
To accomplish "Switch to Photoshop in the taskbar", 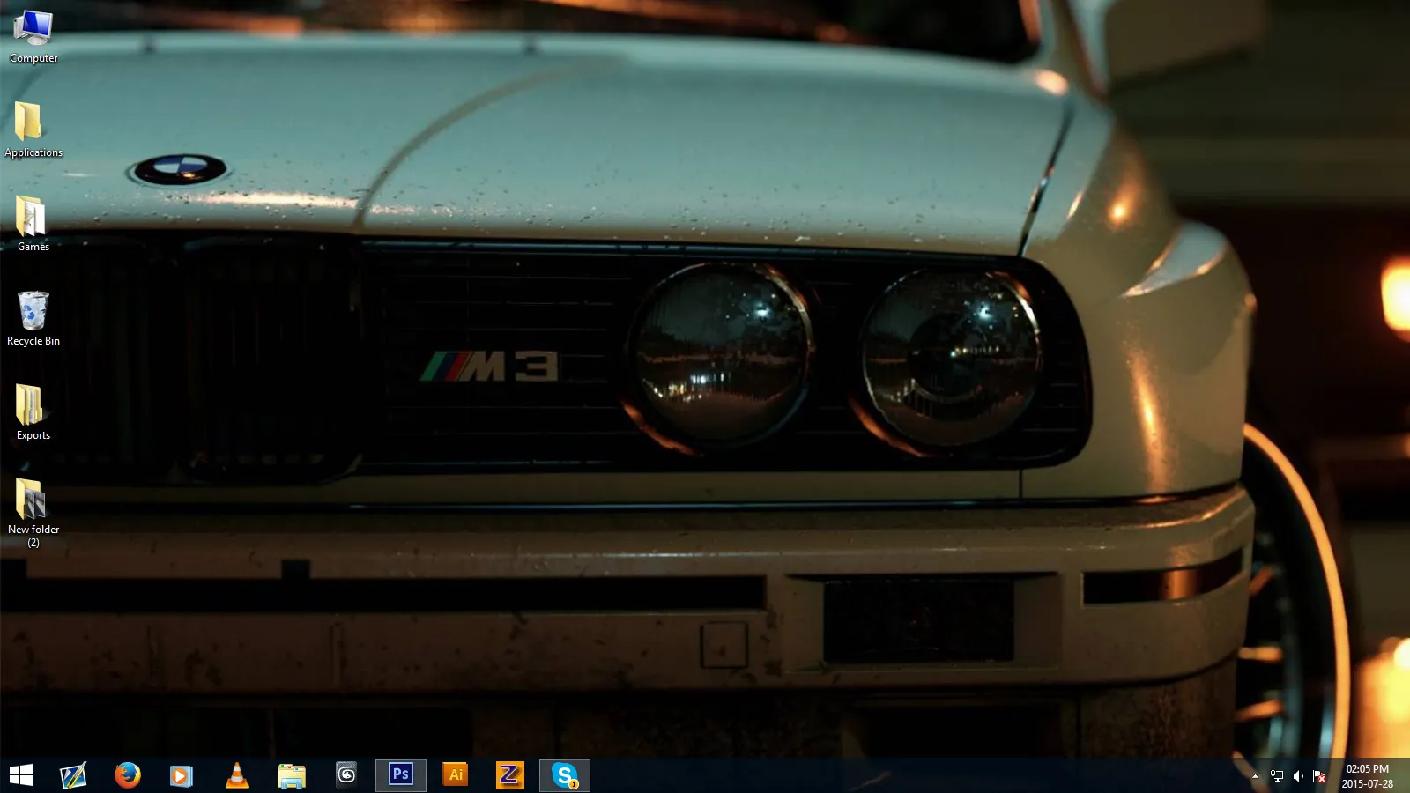I will coord(401,775).
